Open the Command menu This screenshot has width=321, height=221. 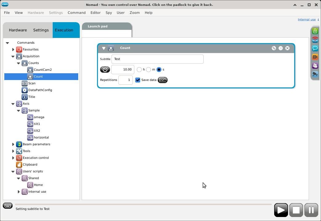pos(76,13)
